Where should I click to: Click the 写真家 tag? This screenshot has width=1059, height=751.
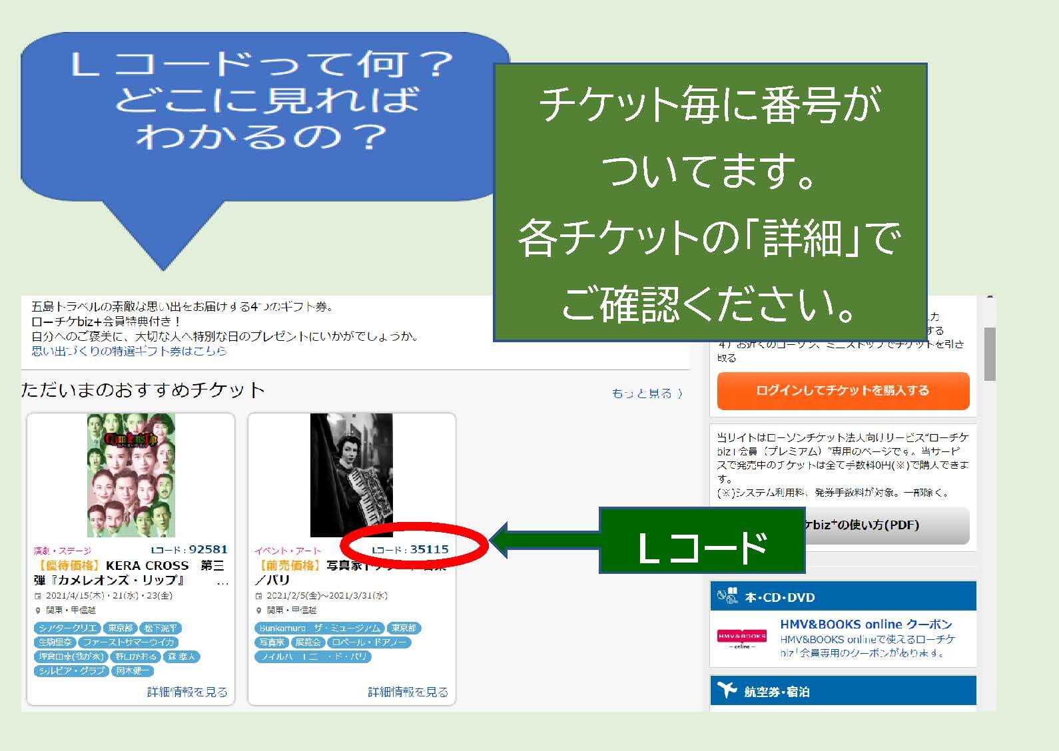(x=272, y=642)
